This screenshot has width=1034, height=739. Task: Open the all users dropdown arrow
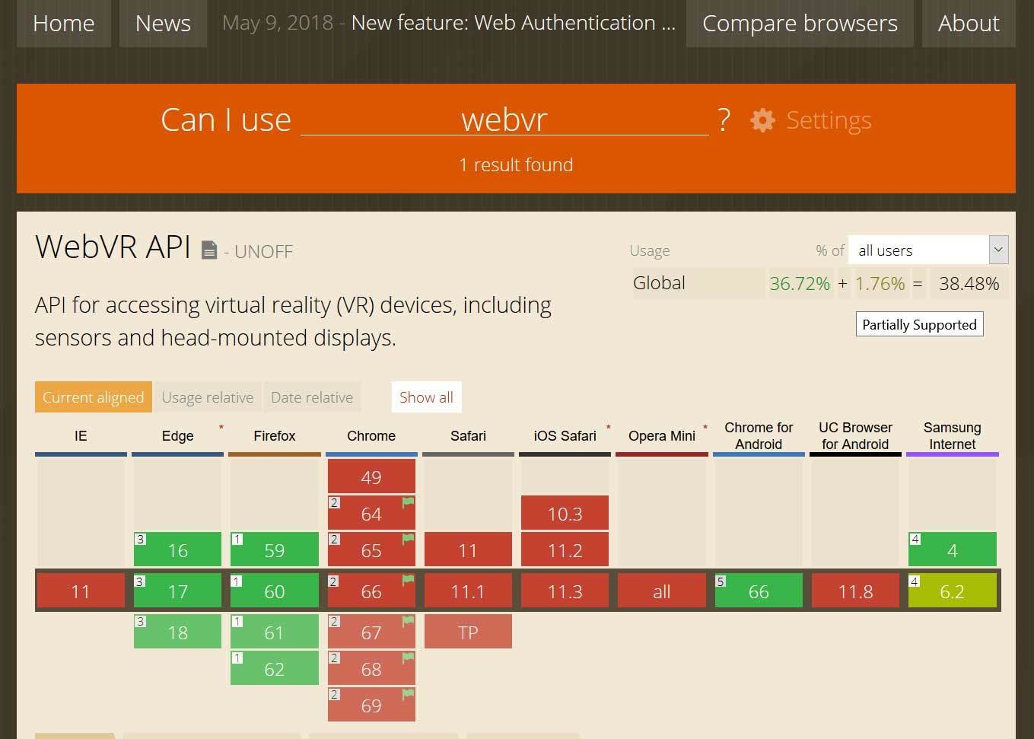pos(998,250)
